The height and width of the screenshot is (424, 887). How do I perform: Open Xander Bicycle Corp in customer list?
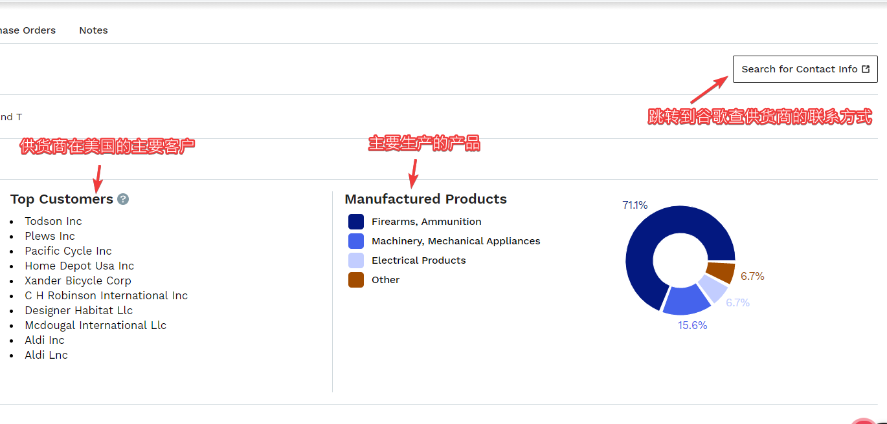78,281
